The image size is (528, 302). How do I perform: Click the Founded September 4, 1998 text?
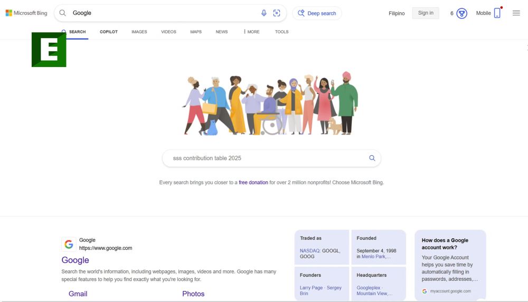376,251
